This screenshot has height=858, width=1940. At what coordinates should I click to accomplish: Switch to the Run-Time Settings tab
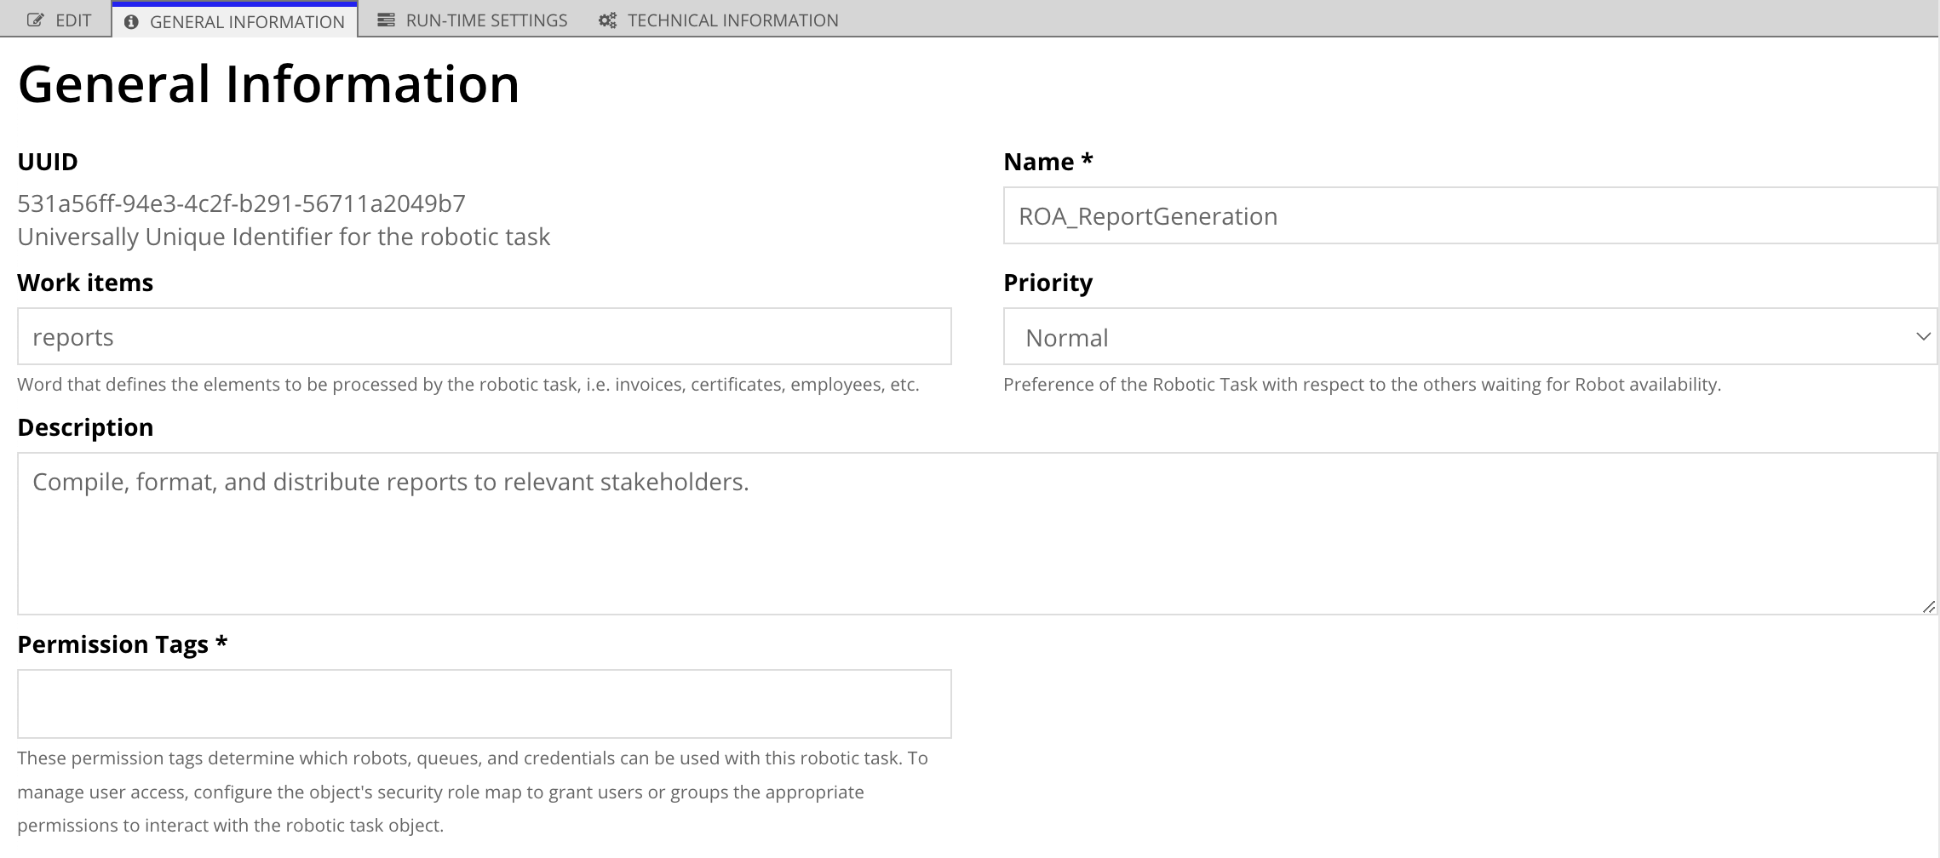473,20
